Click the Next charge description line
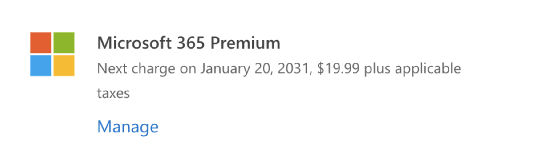544x162 pixels. point(278,69)
